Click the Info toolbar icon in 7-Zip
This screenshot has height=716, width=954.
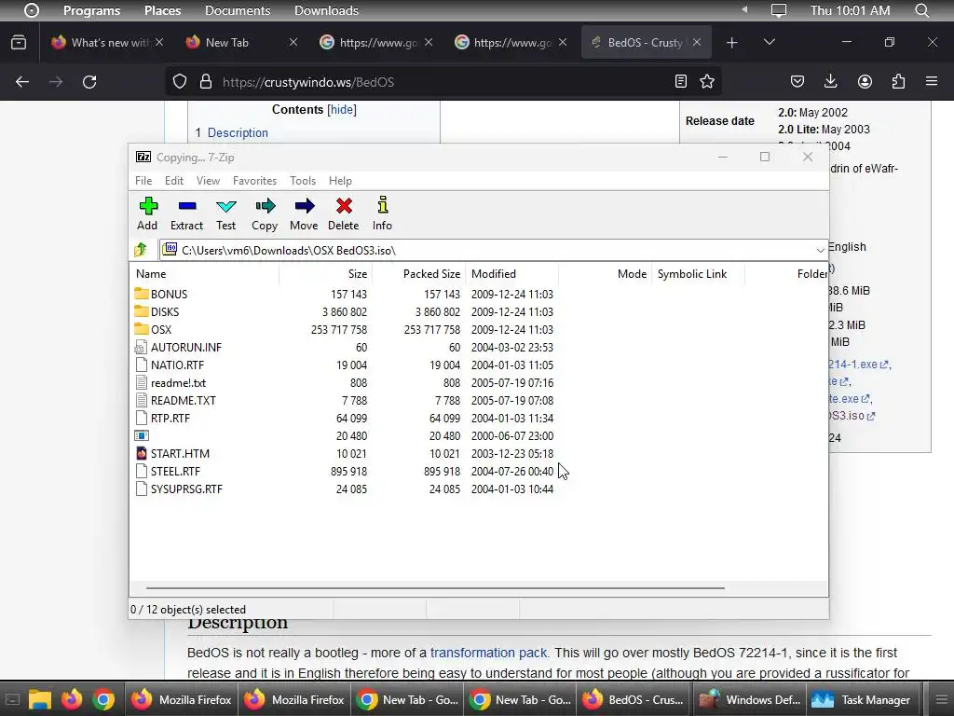point(382,213)
